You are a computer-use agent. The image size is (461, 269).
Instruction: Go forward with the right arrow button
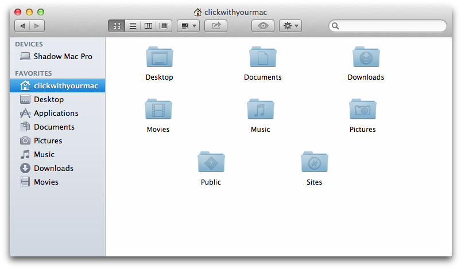pyautogui.click(x=37, y=26)
